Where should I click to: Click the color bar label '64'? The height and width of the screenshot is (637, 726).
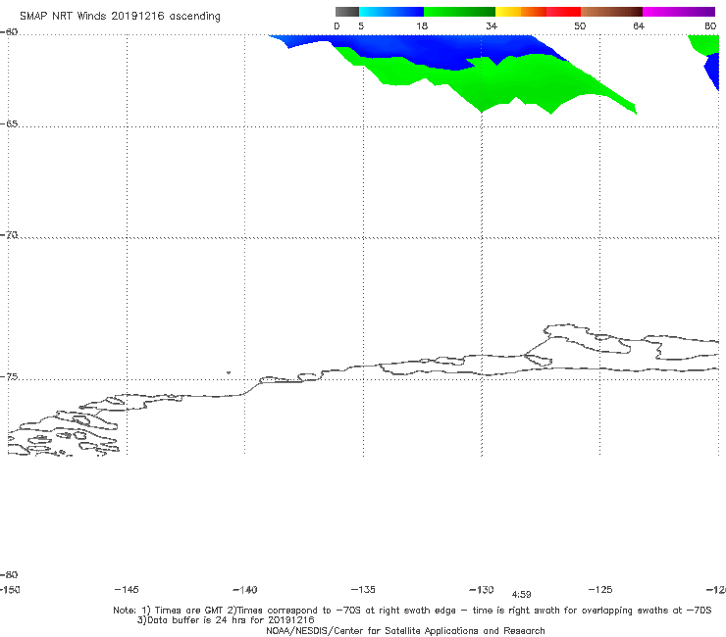pyautogui.click(x=639, y=26)
